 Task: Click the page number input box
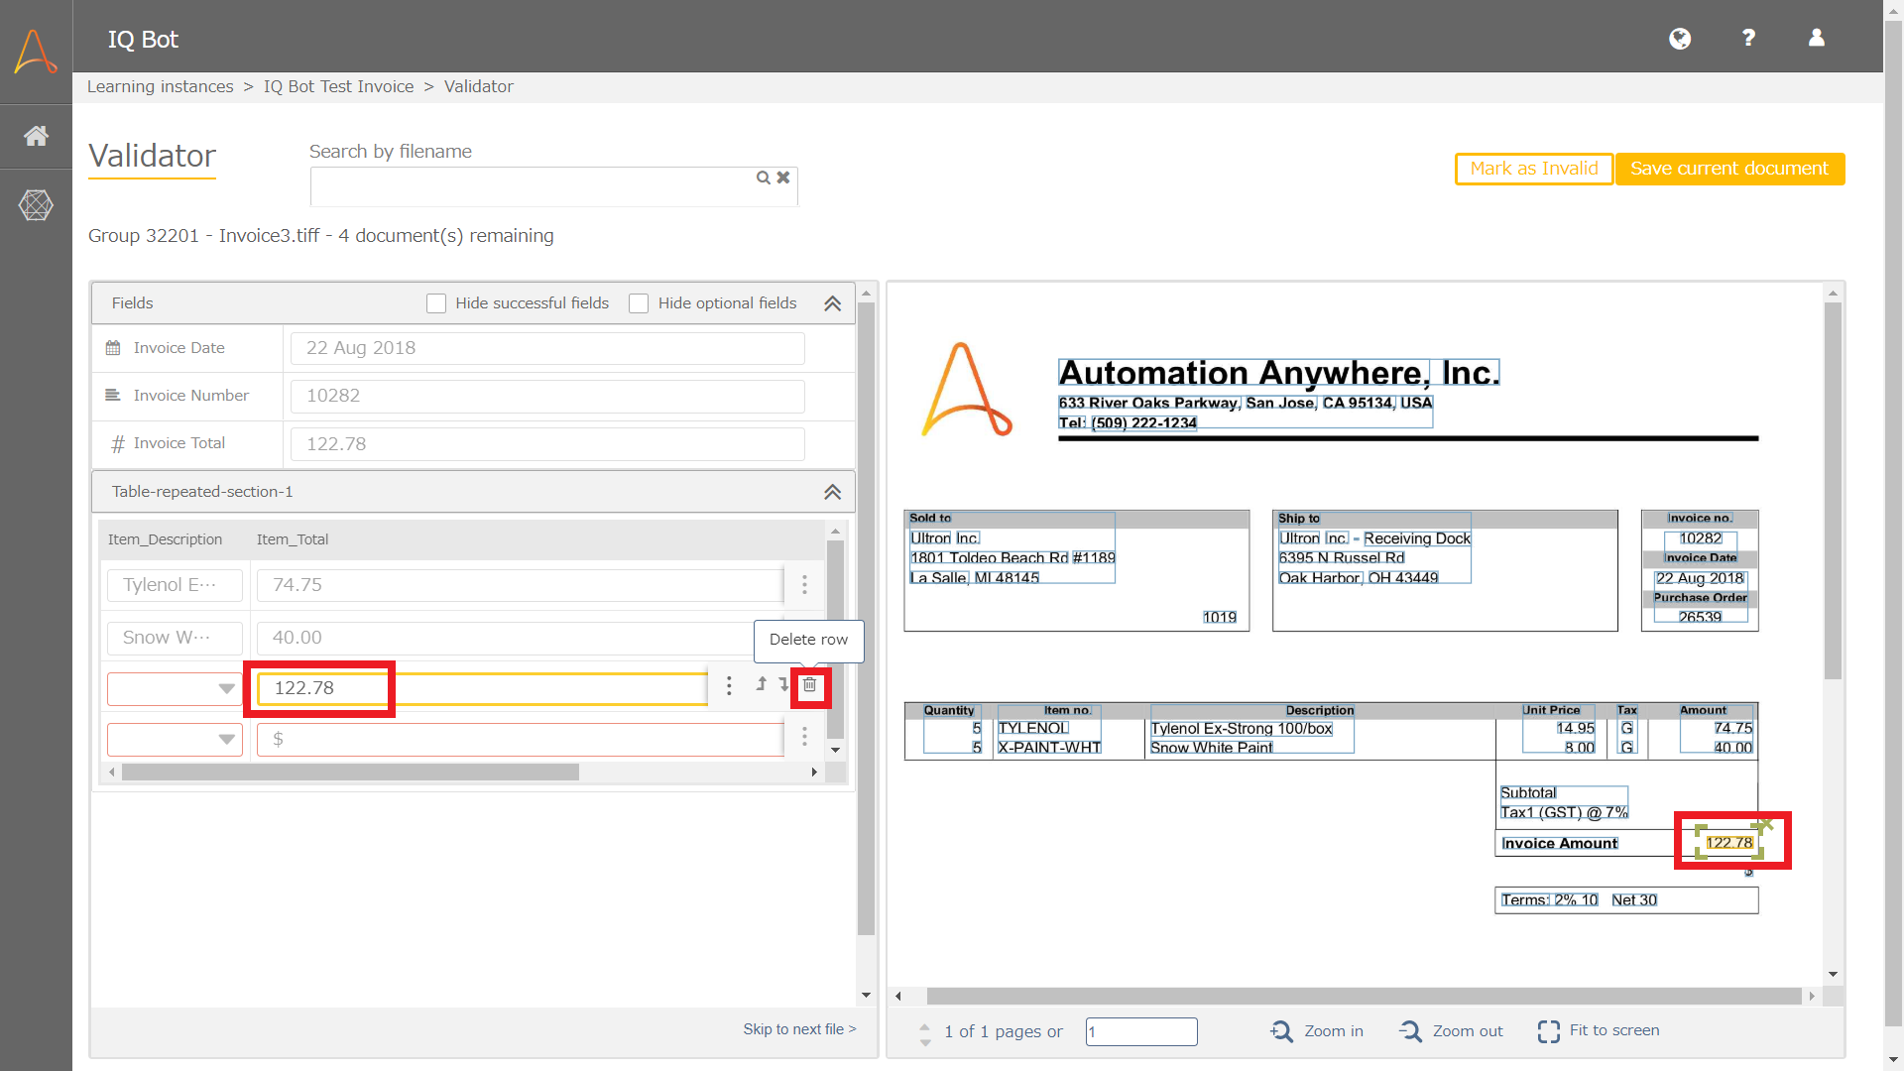[x=1141, y=1031]
